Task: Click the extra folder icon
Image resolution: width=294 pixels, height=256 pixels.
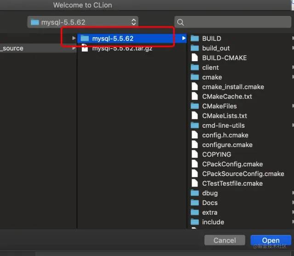Action: [x=195, y=212]
